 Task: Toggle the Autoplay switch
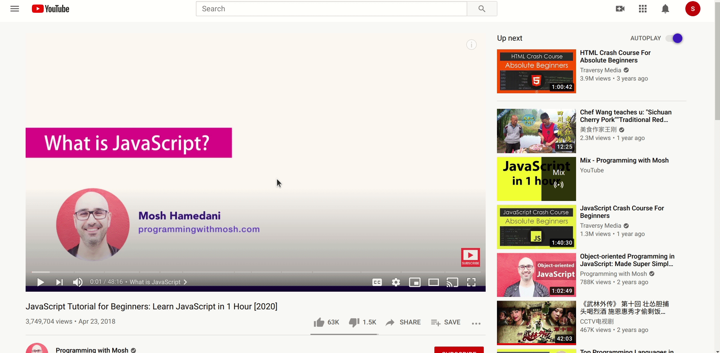point(674,38)
